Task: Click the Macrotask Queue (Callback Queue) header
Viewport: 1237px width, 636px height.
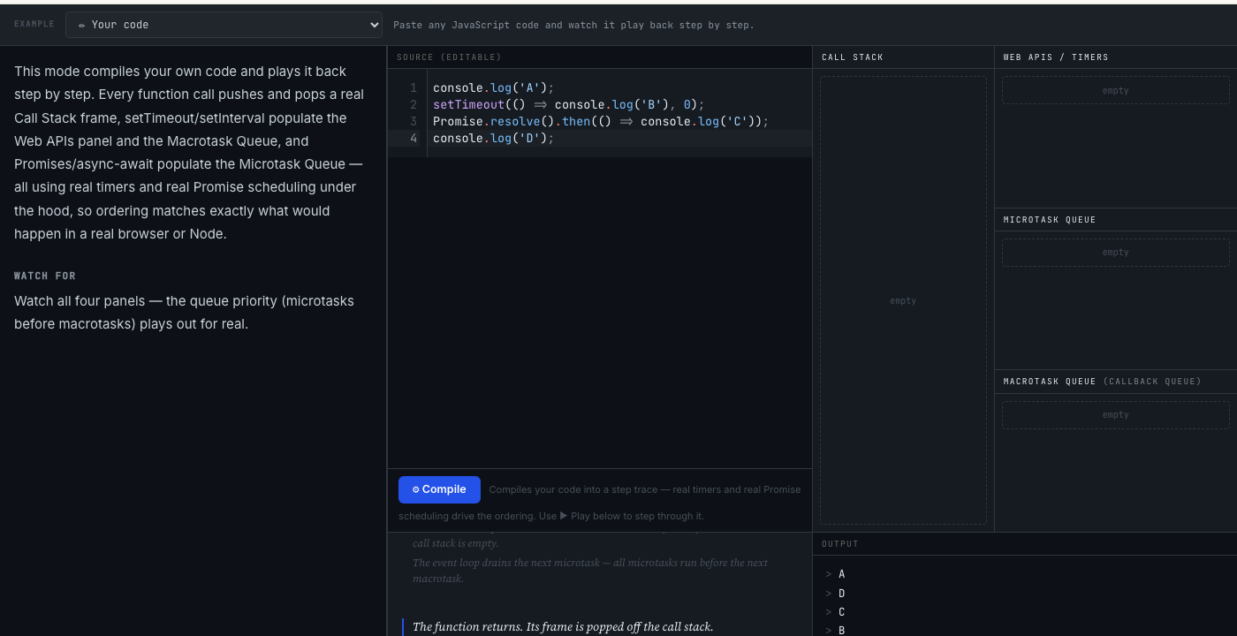Action: pos(1103,382)
